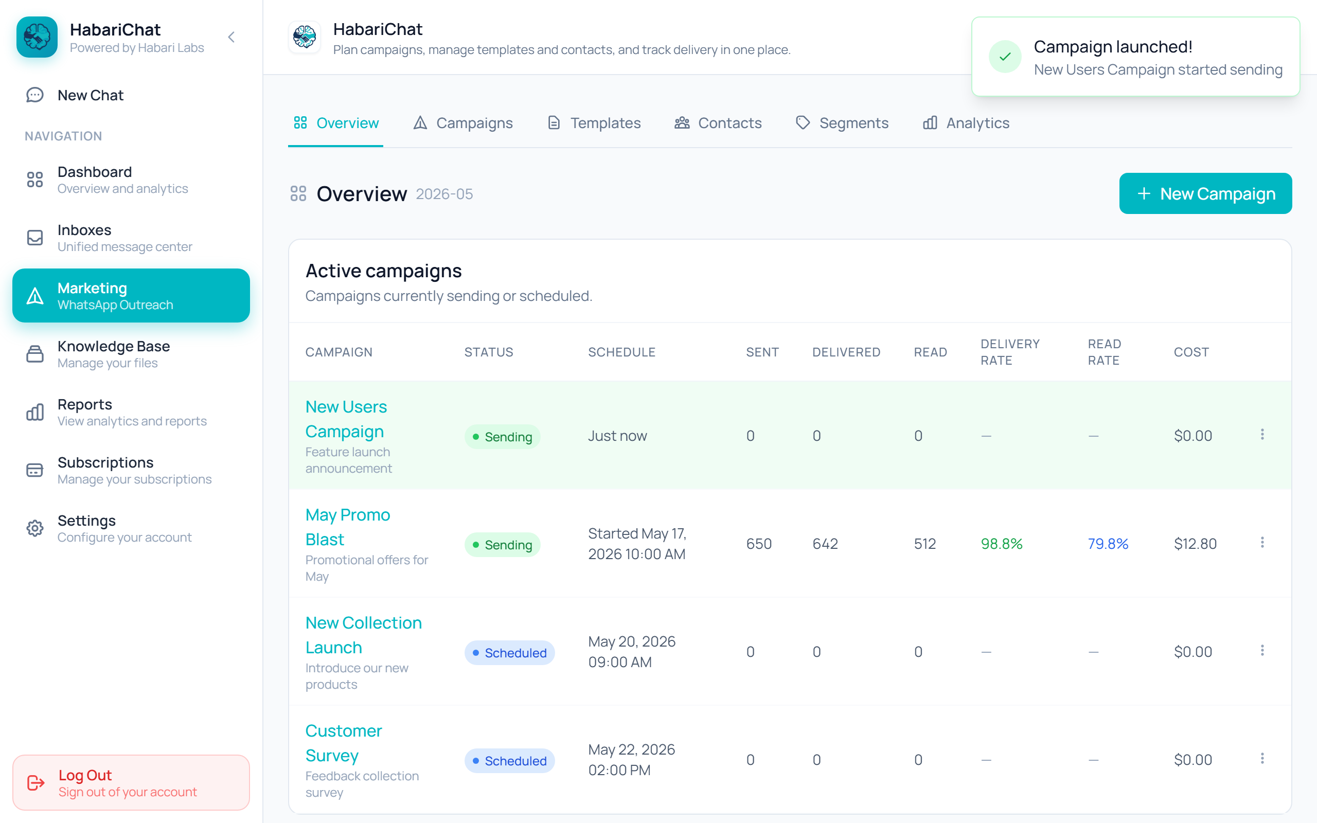The image size is (1317, 823).
Task: Click the Scheduled badge for Customer Survey
Action: pos(509,761)
